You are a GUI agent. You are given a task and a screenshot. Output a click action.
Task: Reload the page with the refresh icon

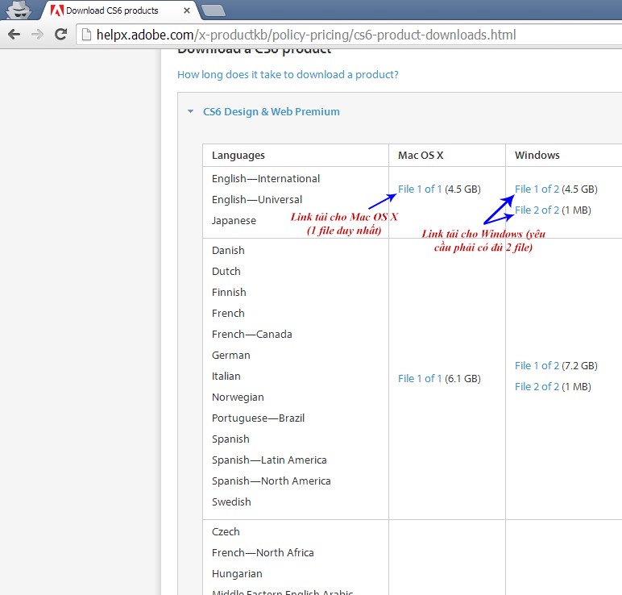pyautogui.click(x=60, y=35)
